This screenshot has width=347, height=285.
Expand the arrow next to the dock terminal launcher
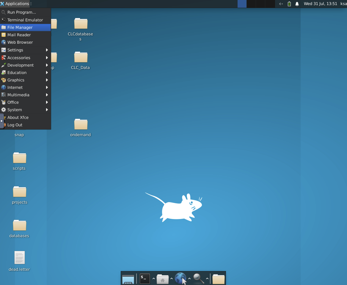click(x=154, y=279)
